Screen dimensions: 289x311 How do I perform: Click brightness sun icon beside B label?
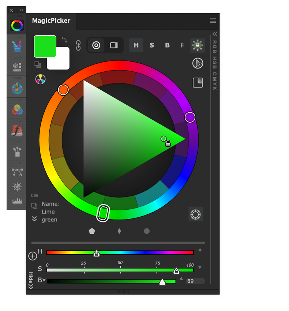pyautogui.click(x=44, y=280)
